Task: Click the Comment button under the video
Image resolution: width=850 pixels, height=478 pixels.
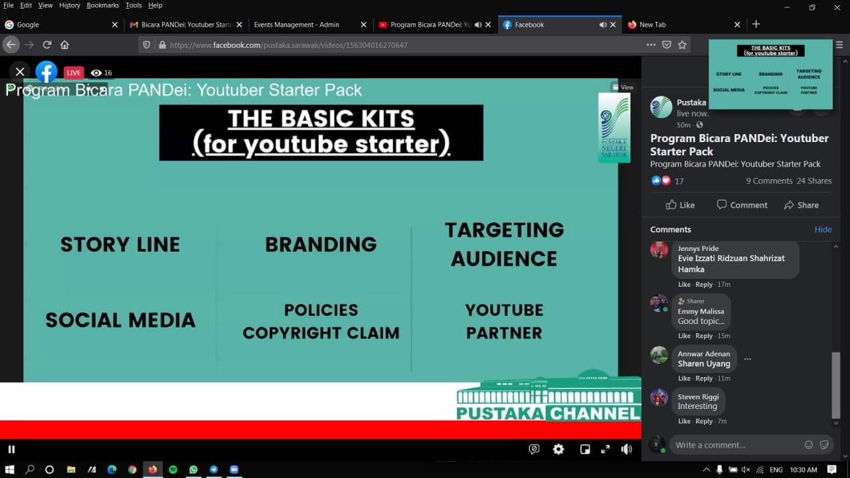Action: (742, 205)
